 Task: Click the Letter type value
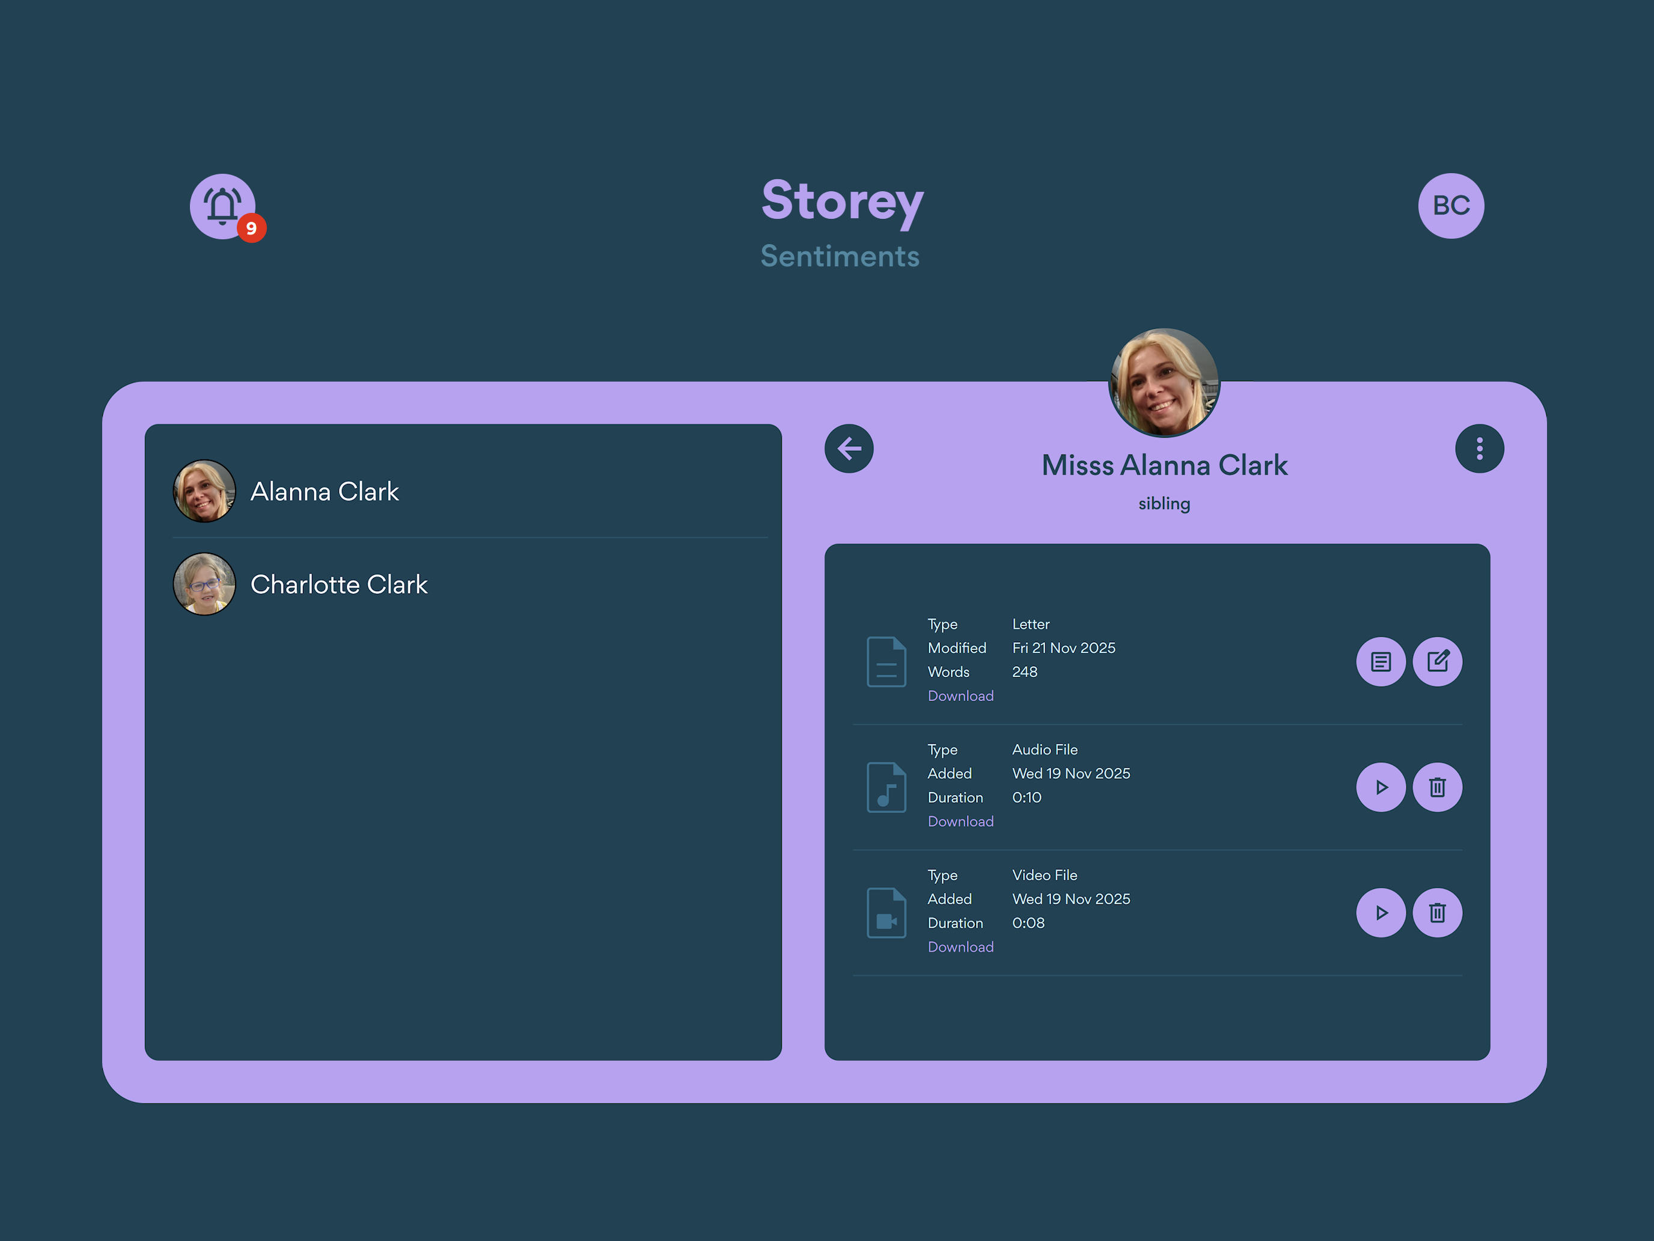(x=1030, y=624)
